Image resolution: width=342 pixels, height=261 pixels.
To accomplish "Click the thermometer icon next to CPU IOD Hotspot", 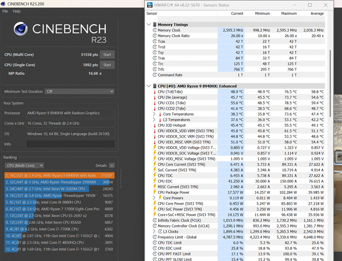I will pyautogui.click(x=155, y=125).
